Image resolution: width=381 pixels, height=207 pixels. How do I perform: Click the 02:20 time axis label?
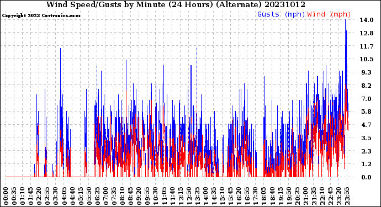pos(39,196)
